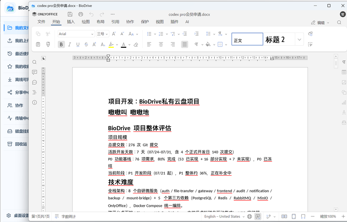
Task: Increase paragraph indent
Action: tap(196, 34)
